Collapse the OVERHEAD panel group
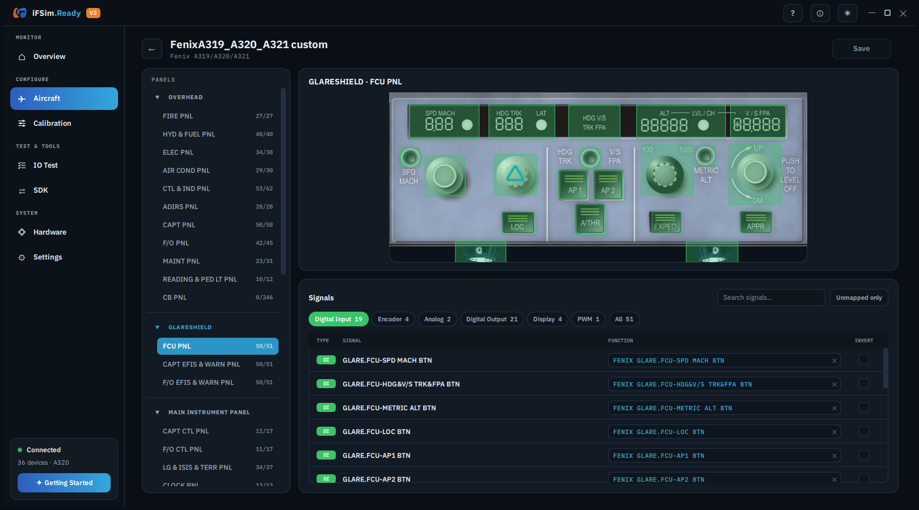Screen dimensions: 919x510 click(157, 97)
